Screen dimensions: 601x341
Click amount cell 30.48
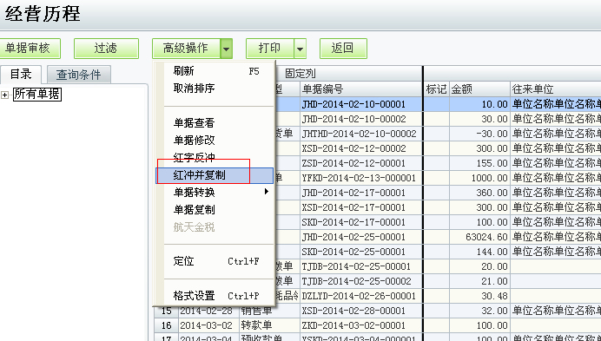[x=479, y=296]
